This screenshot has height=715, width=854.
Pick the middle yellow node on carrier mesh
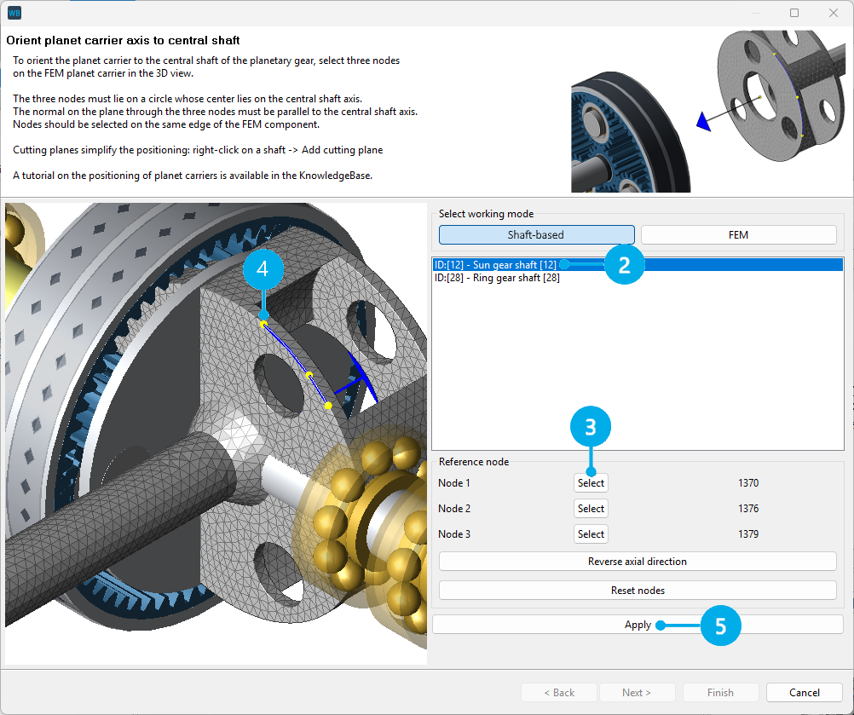(x=309, y=375)
